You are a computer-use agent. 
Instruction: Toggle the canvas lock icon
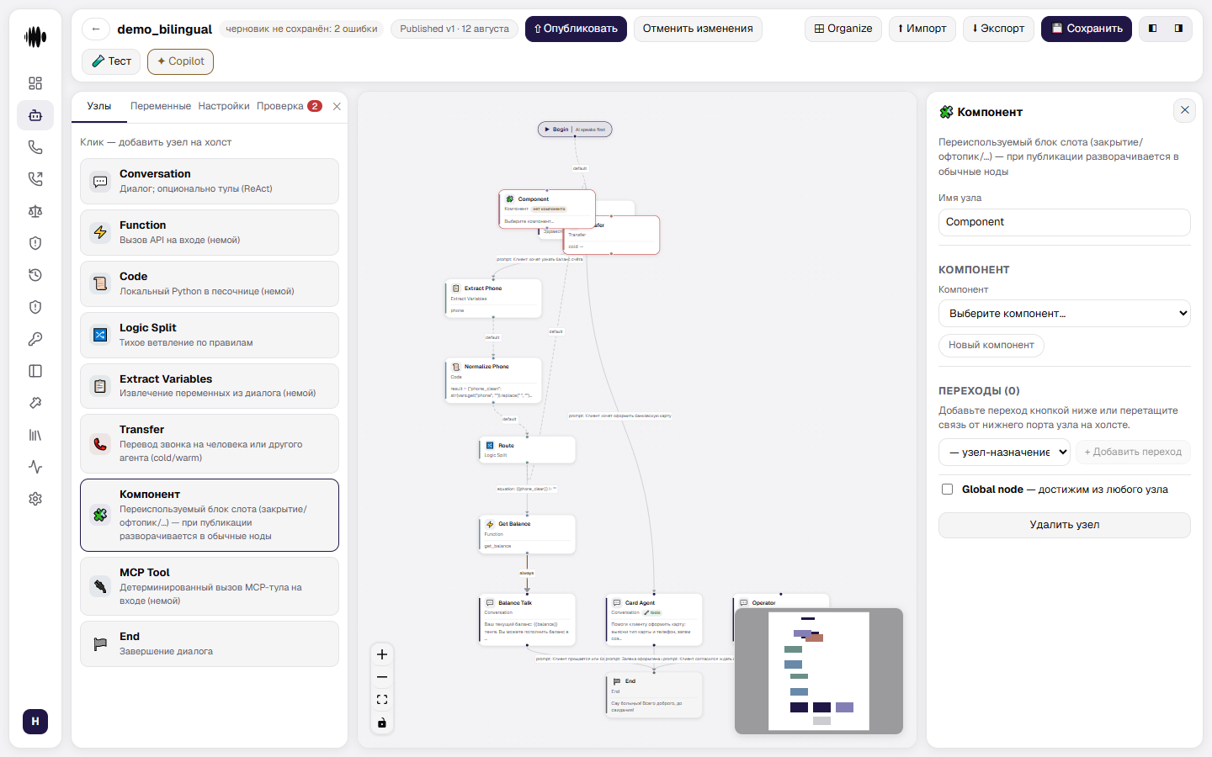click(x=382, y=723)
